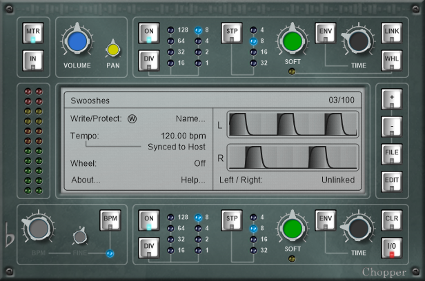Turn the blue VOLUME knob

77,43
